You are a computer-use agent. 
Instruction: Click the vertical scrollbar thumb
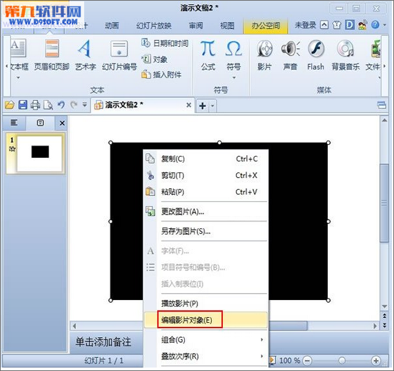point(384,203)
